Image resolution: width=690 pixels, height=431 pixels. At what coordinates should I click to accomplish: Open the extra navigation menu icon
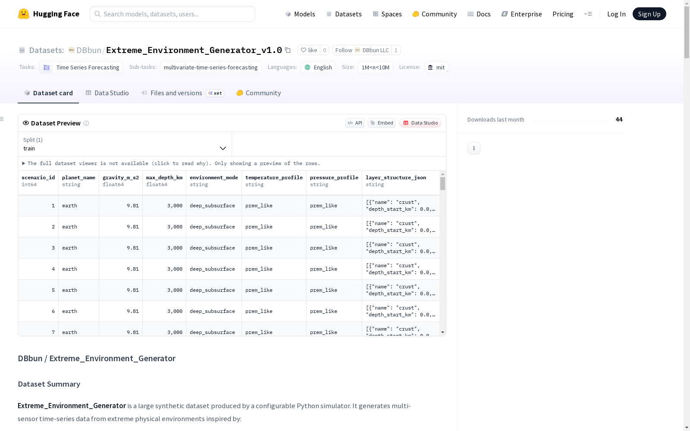(588, 14)
